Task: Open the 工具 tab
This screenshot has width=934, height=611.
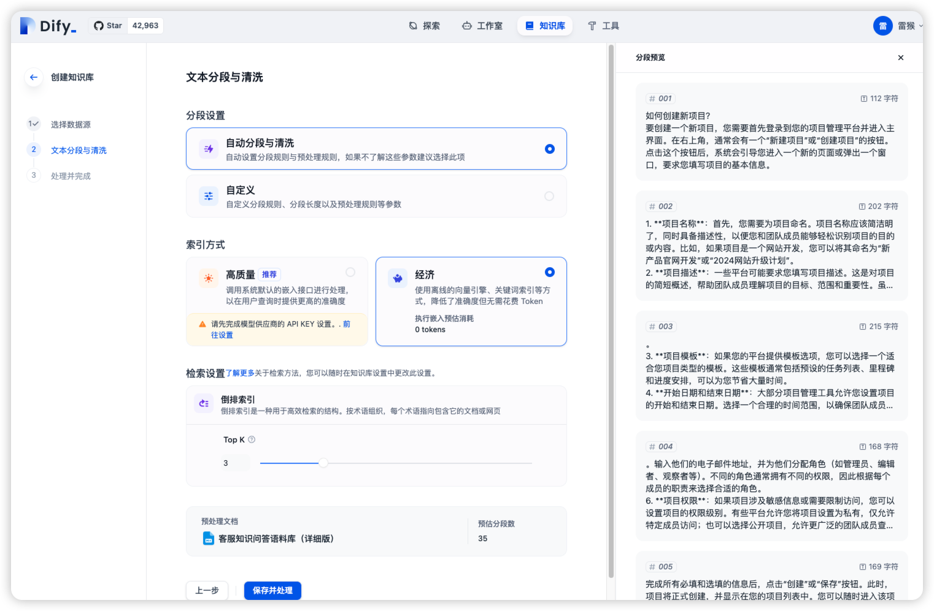Action: 603,26
